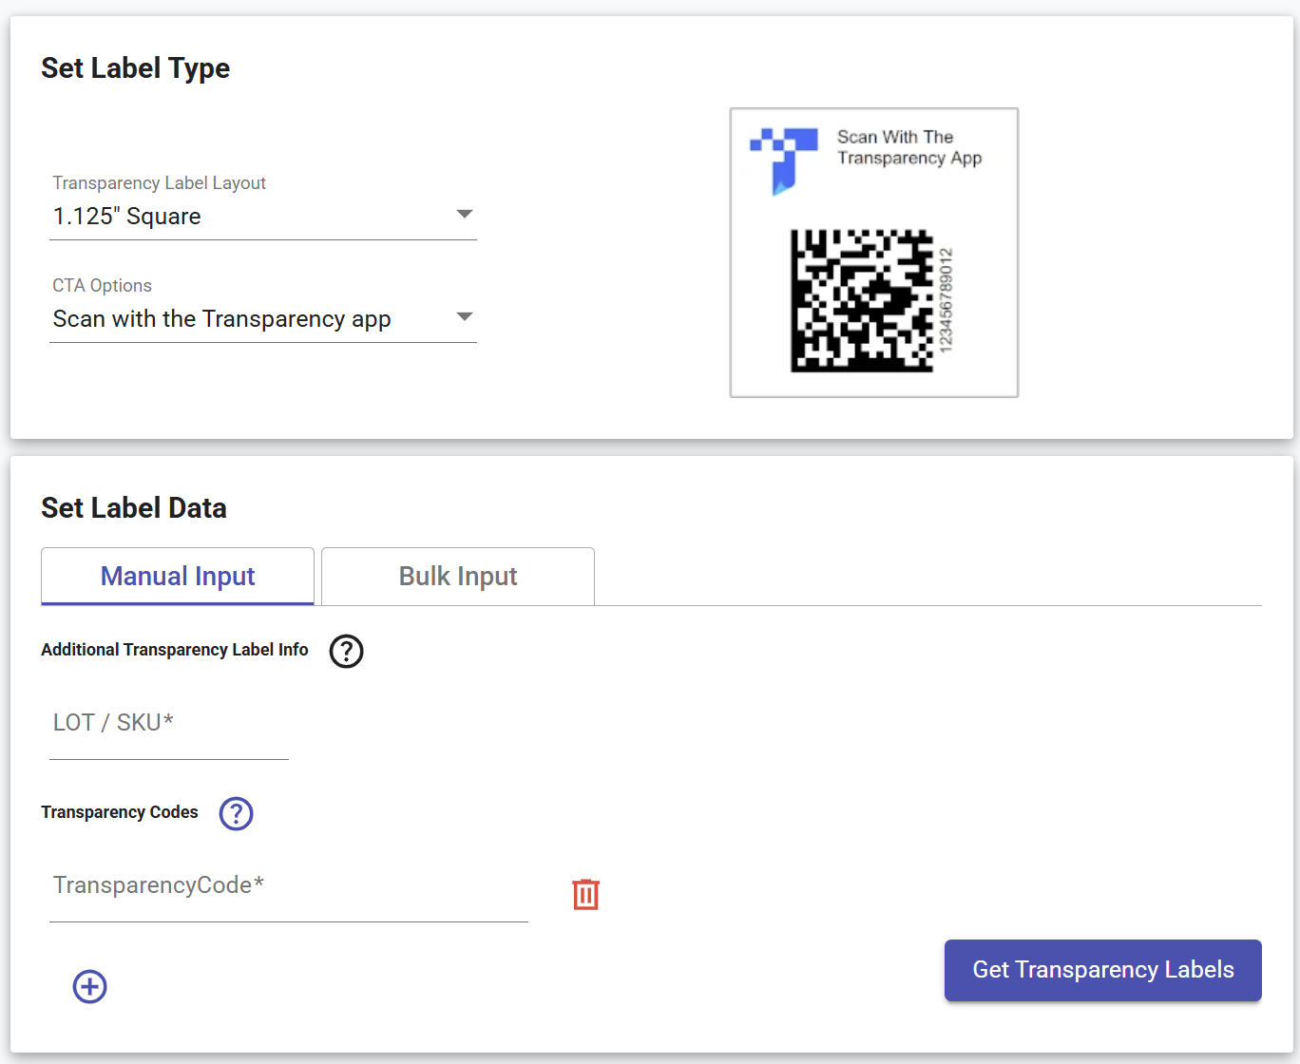Delete the TransparencyCode row with trash icon
The width and height of the screenshot is (1300, 1064).
pyautogui.click(x=585, y=894)
